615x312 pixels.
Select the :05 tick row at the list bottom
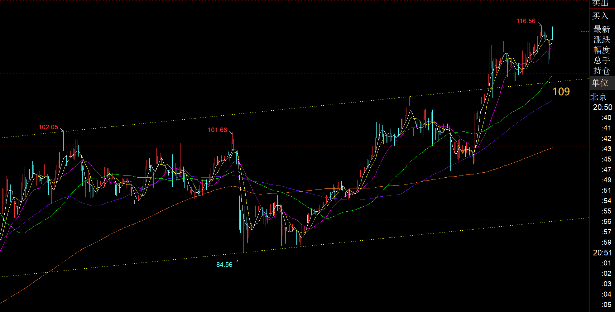[x=606, y=304]
